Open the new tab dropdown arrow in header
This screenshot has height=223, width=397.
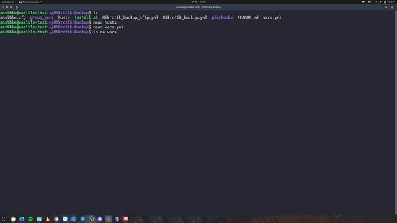click(x=21, y=7)
